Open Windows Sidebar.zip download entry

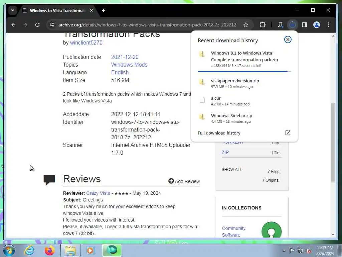coord(244,118)
